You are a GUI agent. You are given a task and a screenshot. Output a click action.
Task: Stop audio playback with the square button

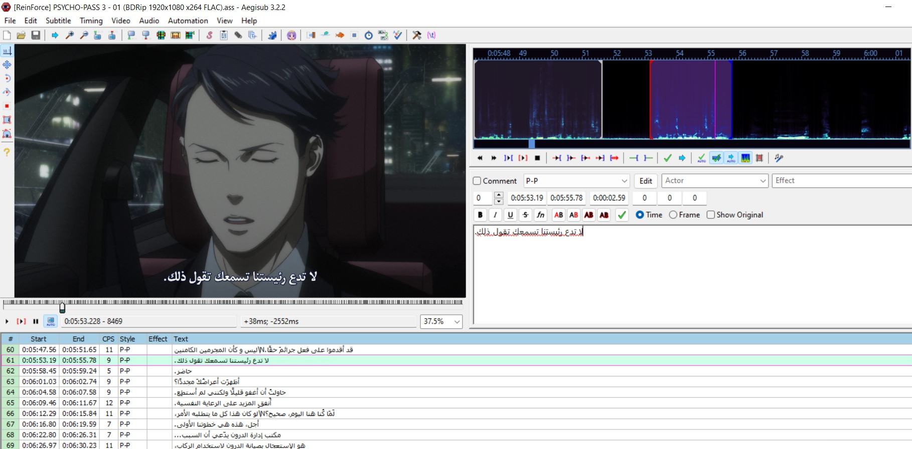[537, 158]
